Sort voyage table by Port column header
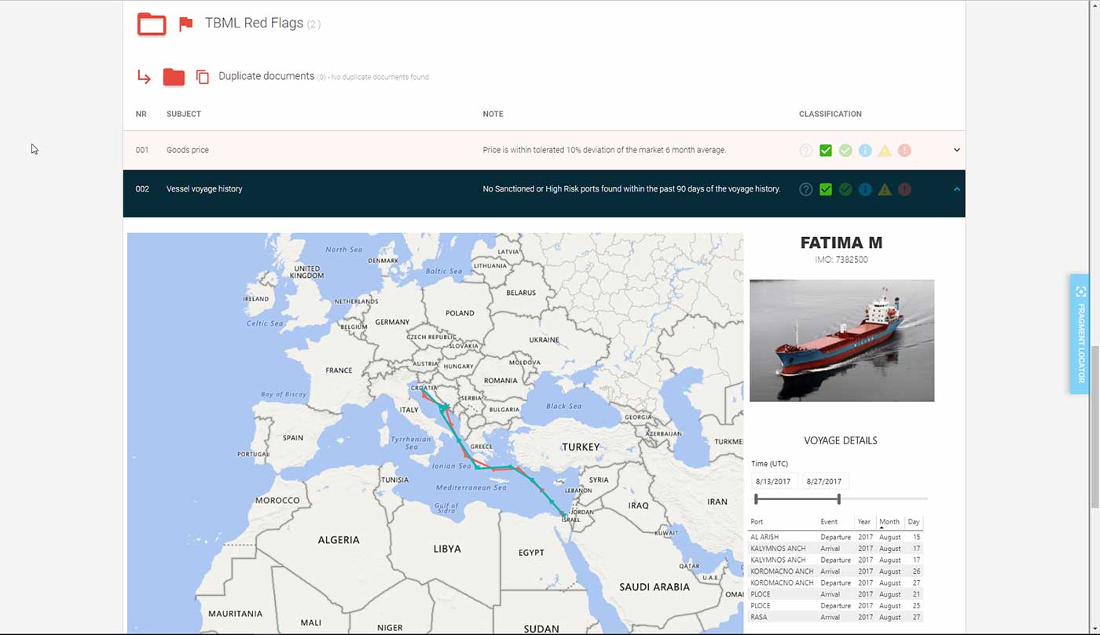This screenshot has width=1100, height=635. pyautogui.click(x=757, y=522)
